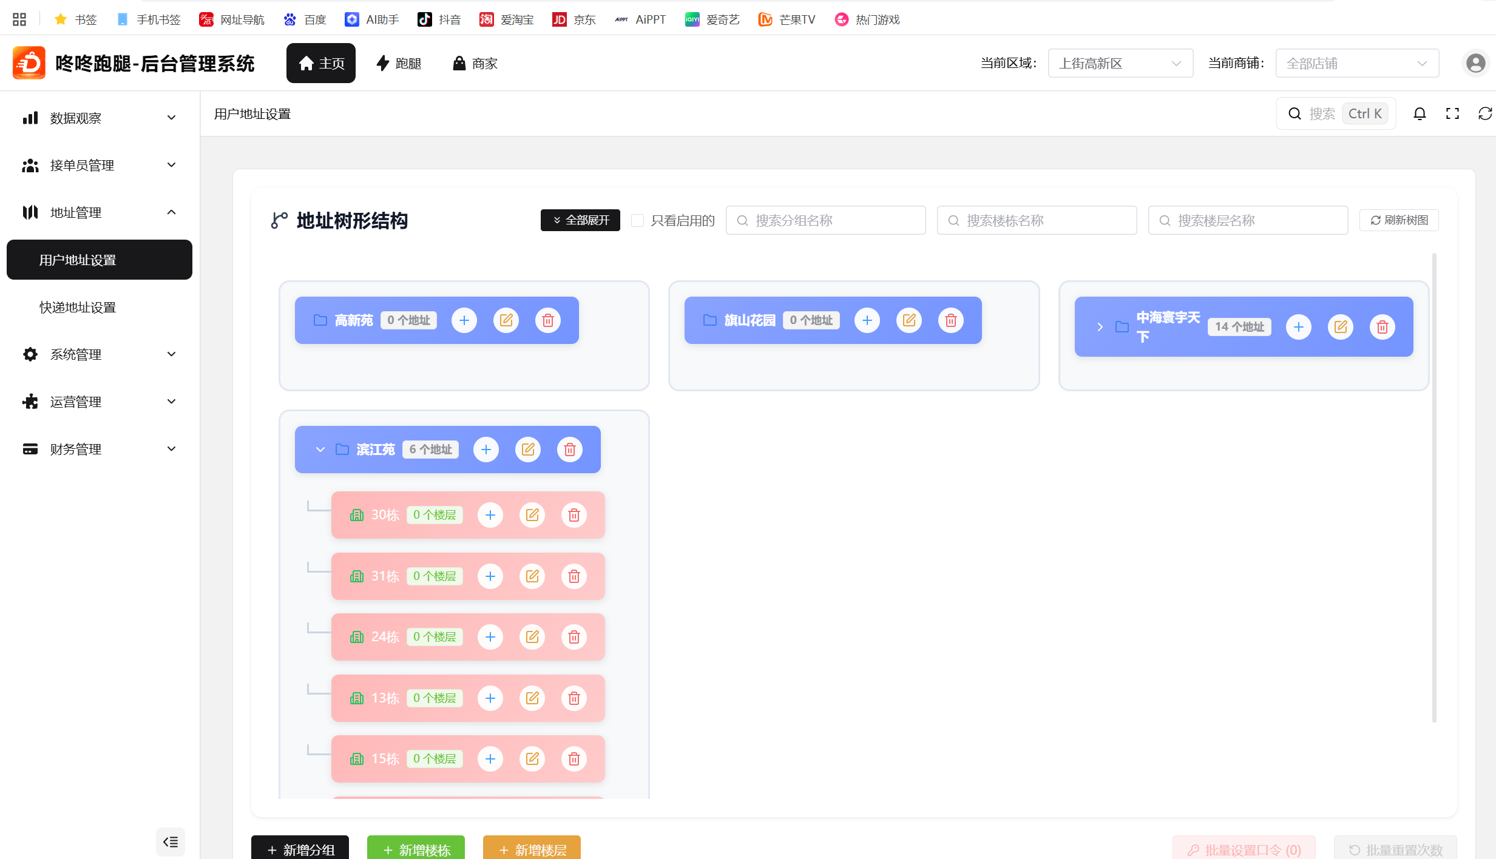Open the 当前商铺 dropdown (全部店铺)
This screenshot has width=1496, height=859.
click(x=1357, y=63)
